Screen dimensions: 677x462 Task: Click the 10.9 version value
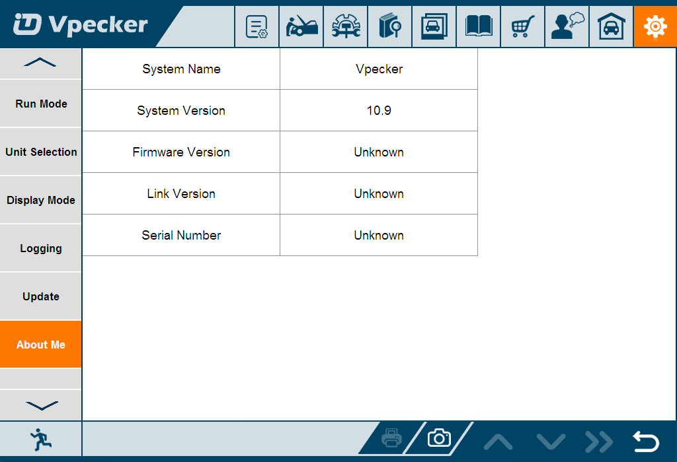(x=379, y=111)
